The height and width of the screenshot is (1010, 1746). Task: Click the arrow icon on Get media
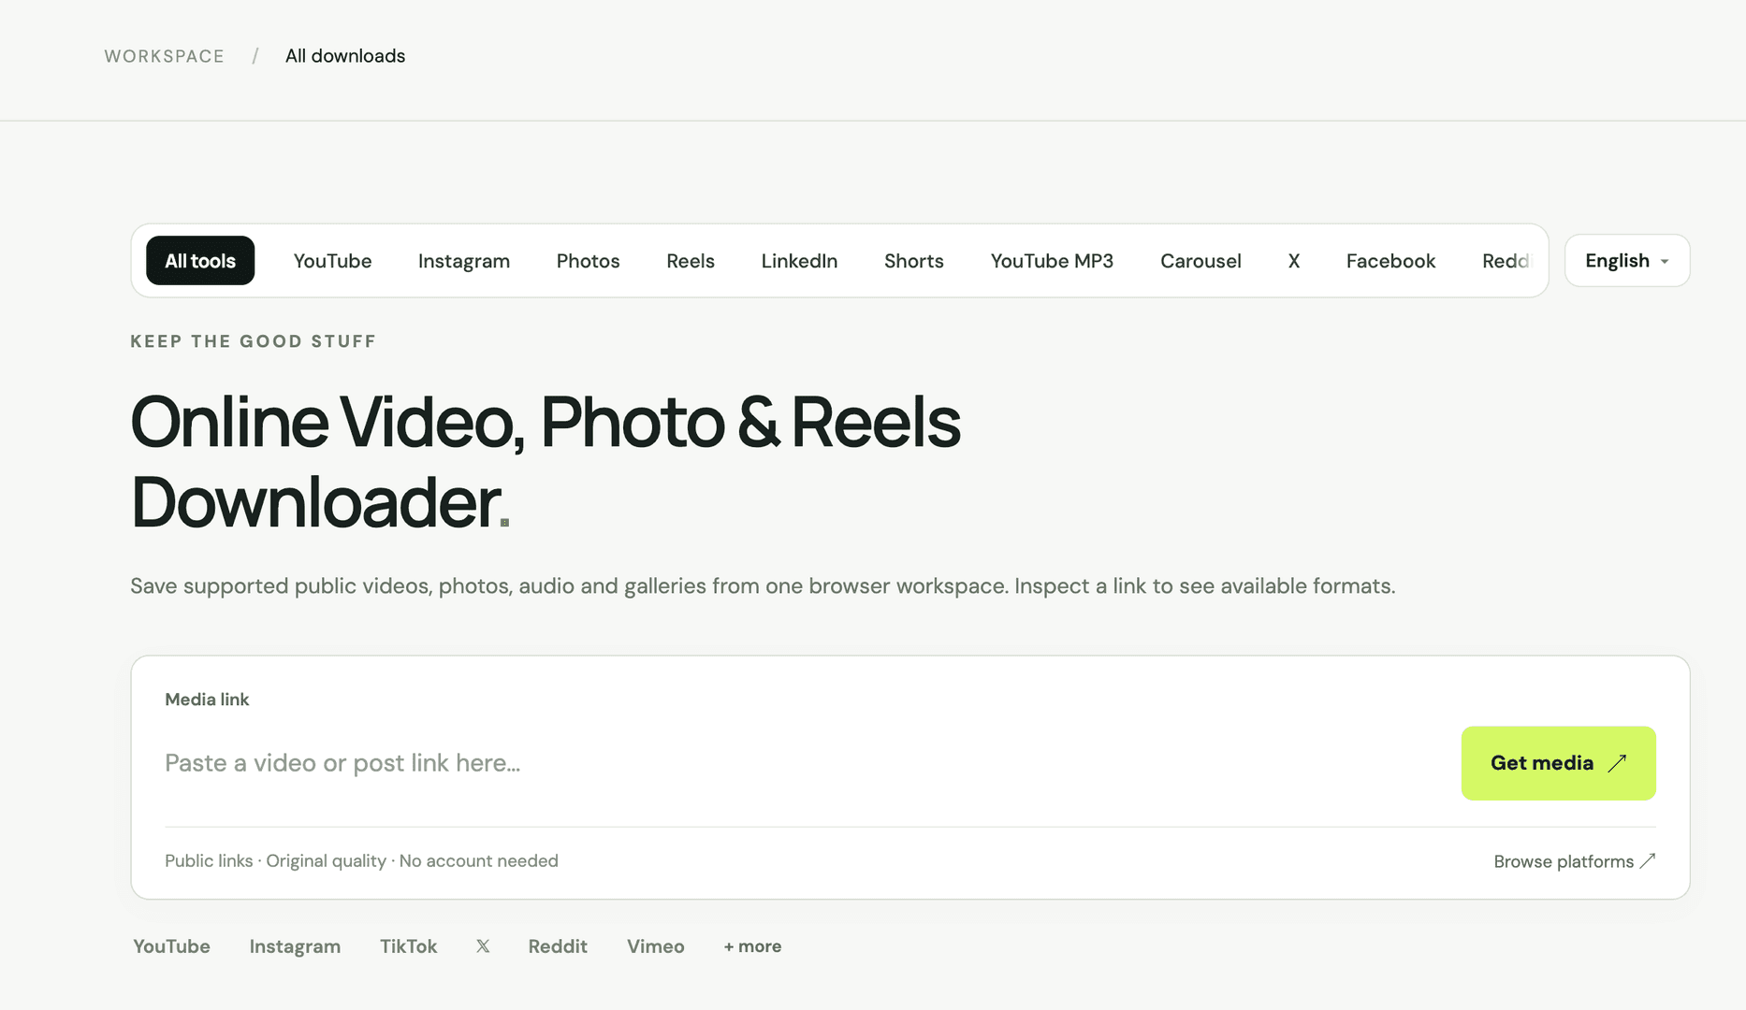click(x=1617, y=763)
